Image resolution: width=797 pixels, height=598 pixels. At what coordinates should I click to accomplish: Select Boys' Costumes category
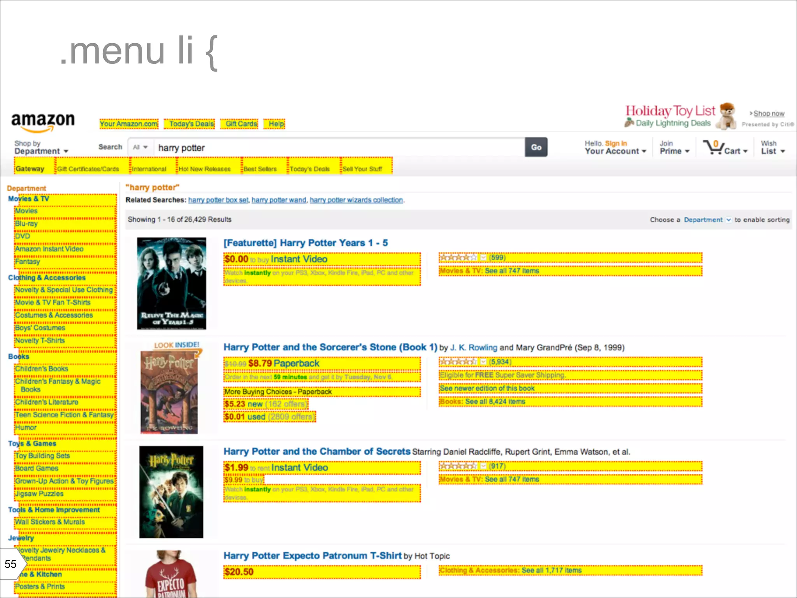40,328
